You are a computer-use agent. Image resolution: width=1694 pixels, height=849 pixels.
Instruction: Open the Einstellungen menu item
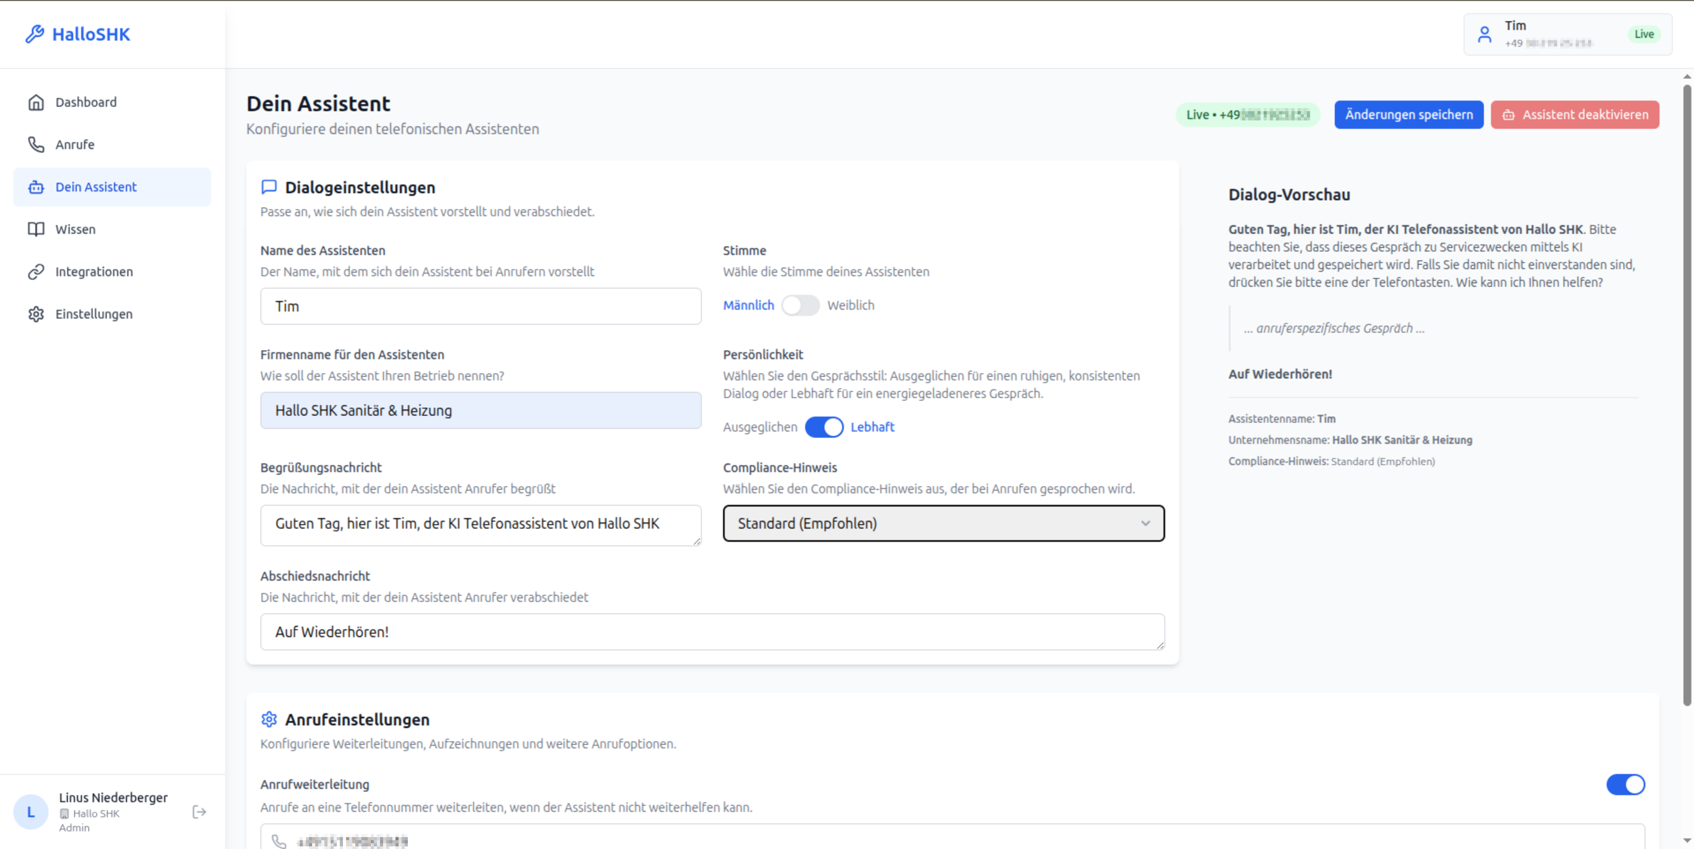point(112,314)
